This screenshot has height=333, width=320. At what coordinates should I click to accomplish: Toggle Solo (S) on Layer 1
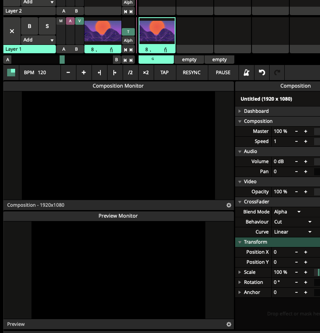(x=47, y=26)
